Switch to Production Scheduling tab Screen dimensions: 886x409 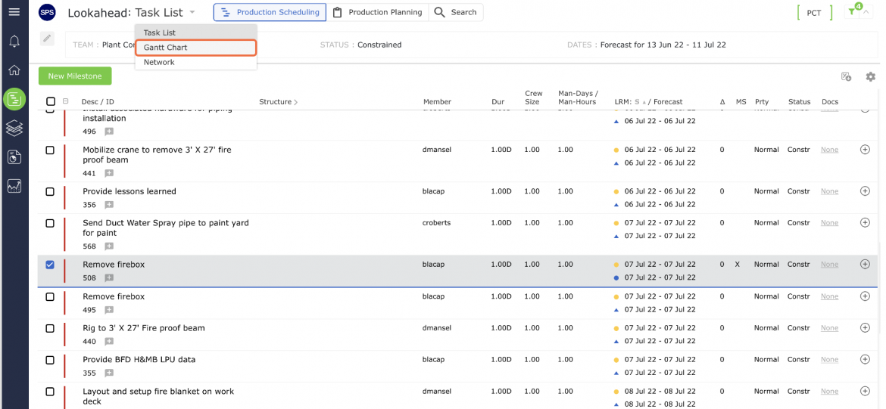[x=270, y=12]
